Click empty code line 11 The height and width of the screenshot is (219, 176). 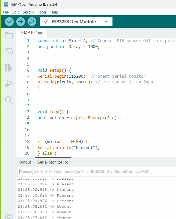(106, 100)
